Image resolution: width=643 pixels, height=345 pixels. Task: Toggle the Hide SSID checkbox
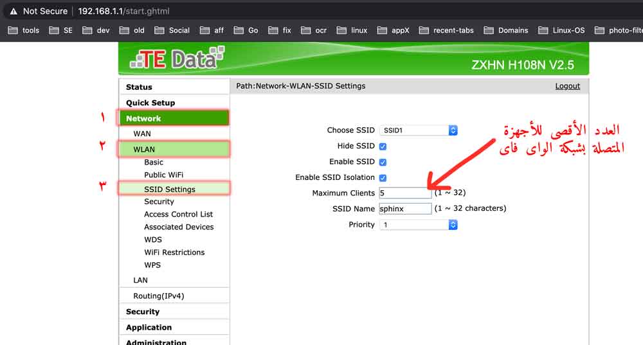click(x=383, y=146)
